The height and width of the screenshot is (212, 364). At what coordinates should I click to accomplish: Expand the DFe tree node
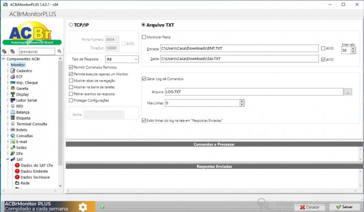tap(8, 153)
